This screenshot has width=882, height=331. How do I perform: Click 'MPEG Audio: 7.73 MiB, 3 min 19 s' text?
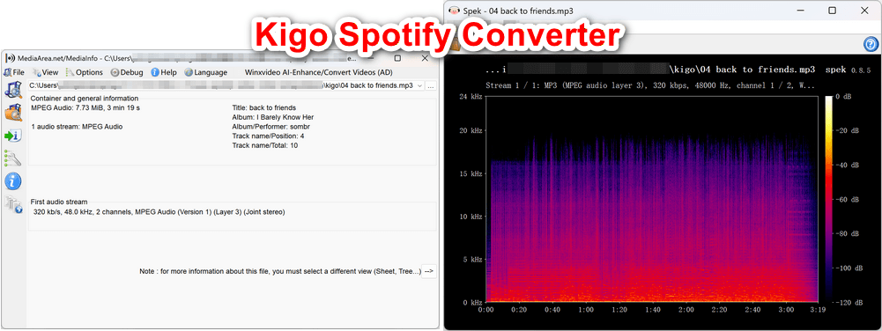tap(85, 107)
